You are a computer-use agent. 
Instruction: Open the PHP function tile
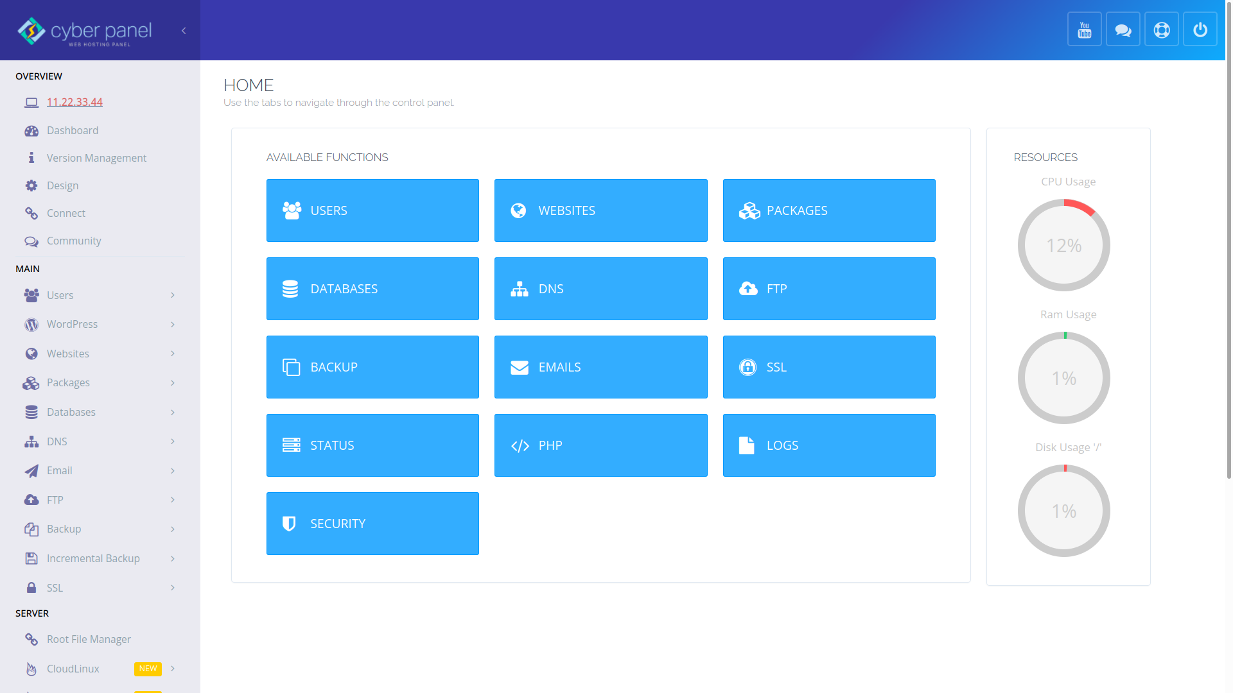tap(600, 445)
